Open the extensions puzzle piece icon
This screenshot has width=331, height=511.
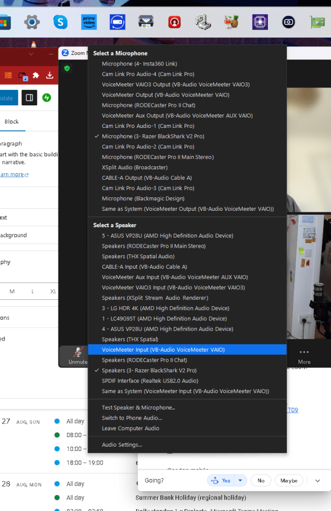(36, 75)
